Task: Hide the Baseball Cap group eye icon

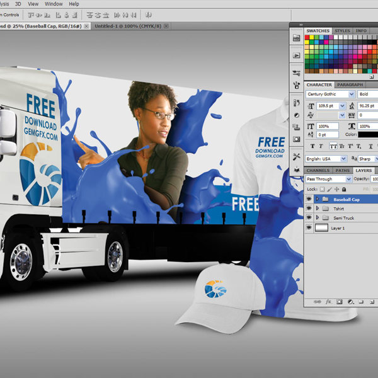Action: coord(309,199)
